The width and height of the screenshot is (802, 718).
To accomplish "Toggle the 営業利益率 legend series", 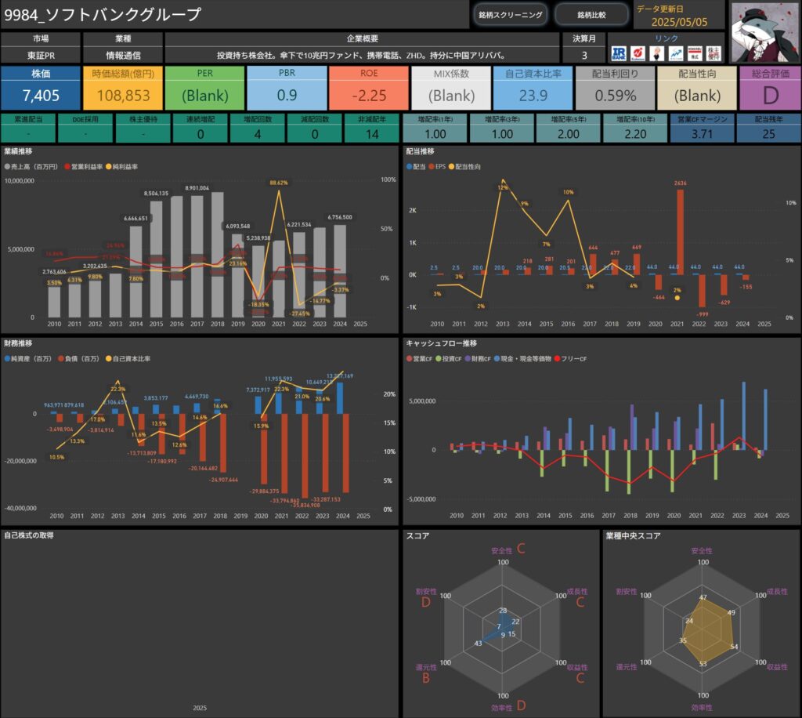I will click(x=83, y=167).
